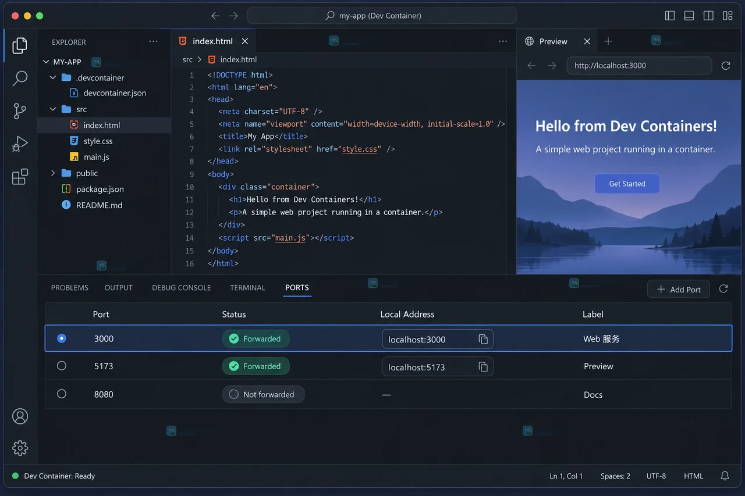745x496 pixels.
Task: Open the Manage settings gear
Action: (x=20, y=448)
